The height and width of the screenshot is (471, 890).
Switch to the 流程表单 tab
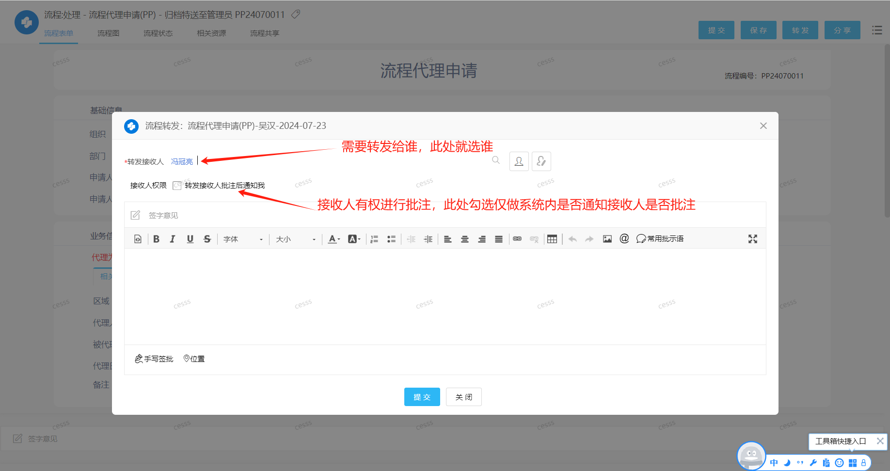click(x=59, y=33)
